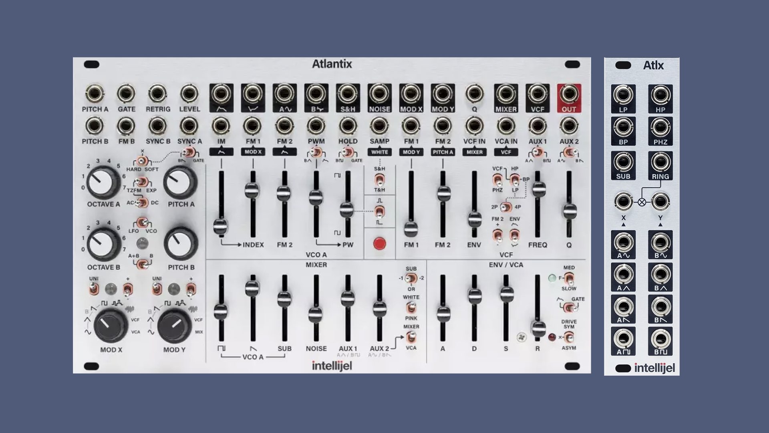Image resolution: width=769 pixels, height=433 pixels.
Task: Click the AUX 2 input jack
Action: coord(569,126)
